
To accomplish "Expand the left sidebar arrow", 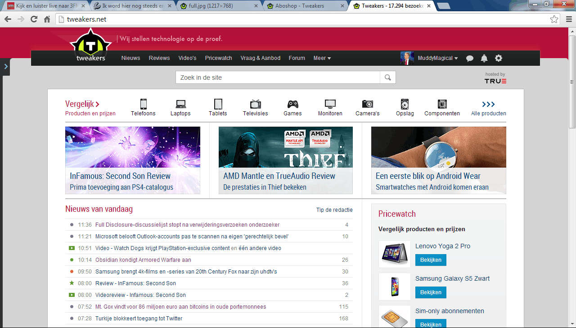I will tap(6, 67).
